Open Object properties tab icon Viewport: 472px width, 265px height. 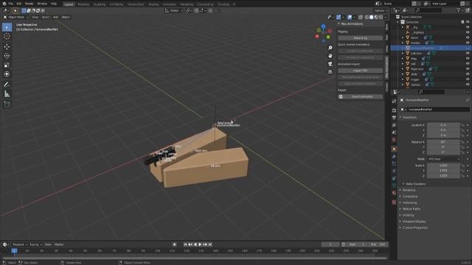coord(394,149)
